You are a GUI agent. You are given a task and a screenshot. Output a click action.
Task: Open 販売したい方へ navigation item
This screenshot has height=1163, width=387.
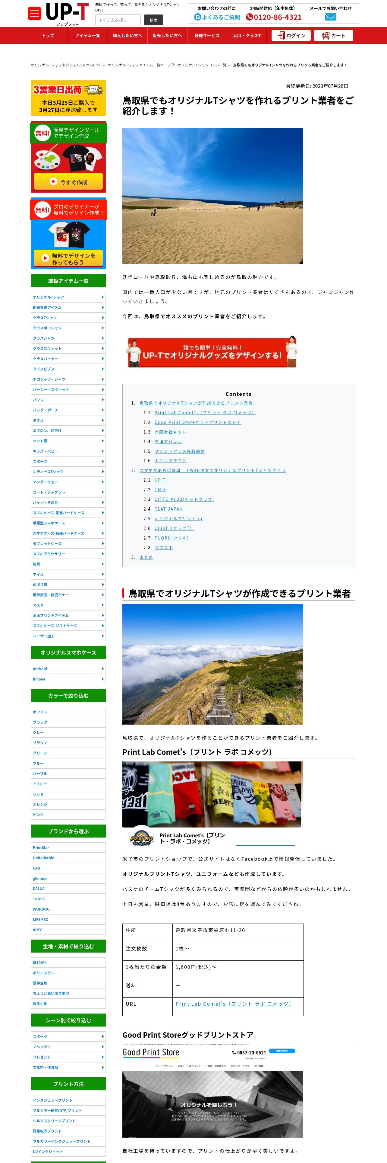[x=167, y=36]
